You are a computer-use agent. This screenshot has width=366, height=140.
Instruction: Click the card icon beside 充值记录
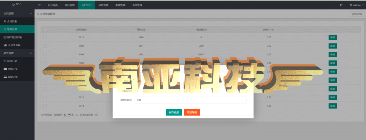tap(5, 69)
